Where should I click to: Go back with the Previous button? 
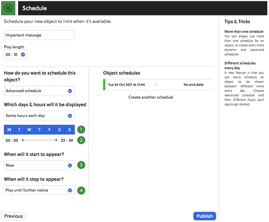pyautogui.click(x=13, y=216)
